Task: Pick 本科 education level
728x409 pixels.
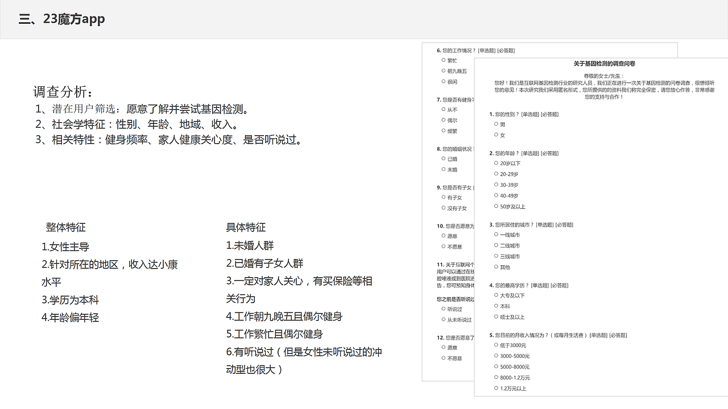Action: pyautogui.click(x=496, y=306)
